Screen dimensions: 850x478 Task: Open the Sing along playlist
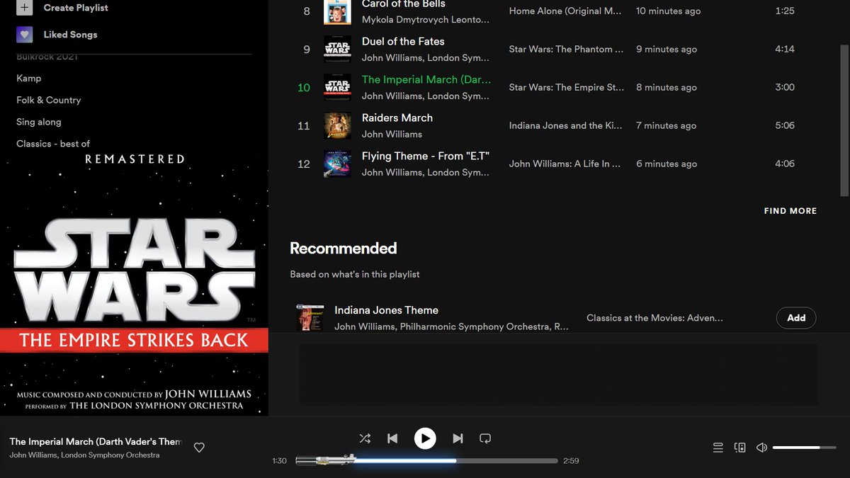click(x=39, y=122)
